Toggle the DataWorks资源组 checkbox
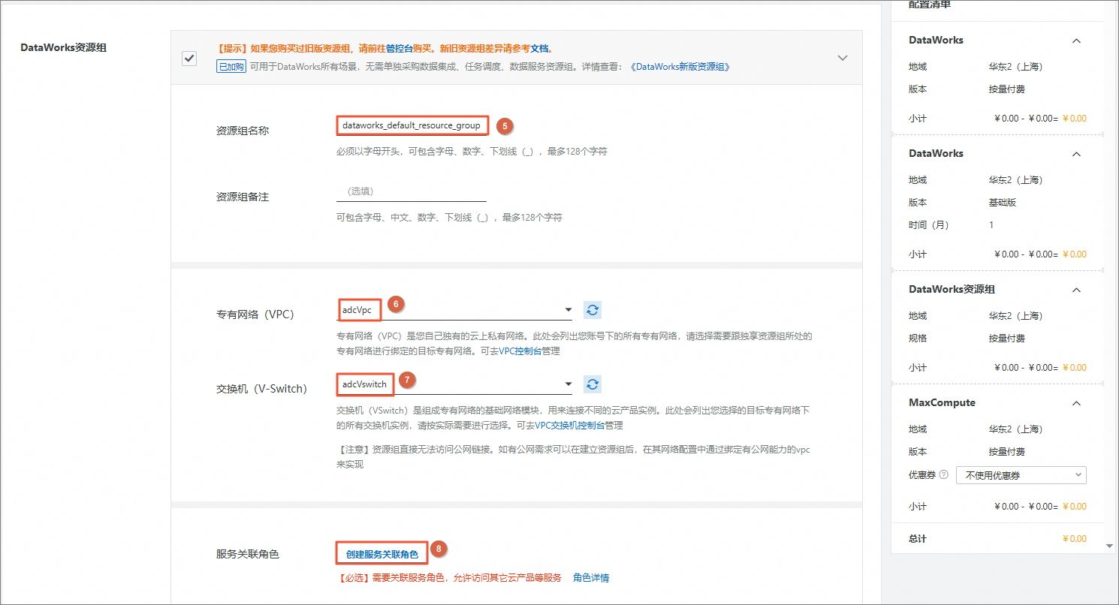The height and width of the screenshot is (605, 1119). (x=189, y=58)
